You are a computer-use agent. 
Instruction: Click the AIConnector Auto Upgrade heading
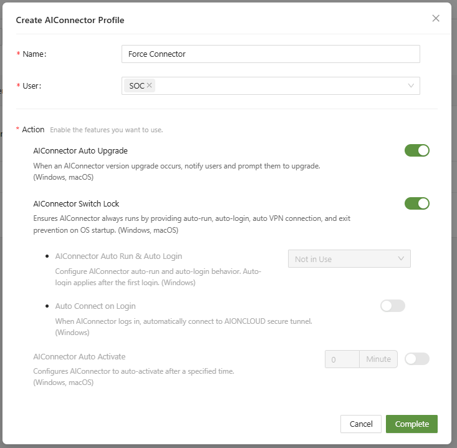pyautogui.click(x=80, y=151)
